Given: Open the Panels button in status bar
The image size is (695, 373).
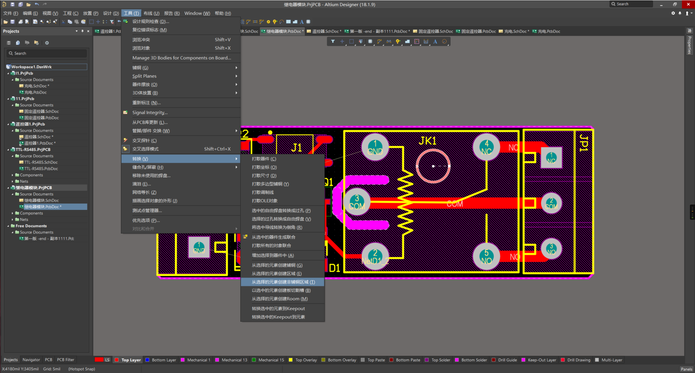Looking at the screenshot, I should pos(686,369).
